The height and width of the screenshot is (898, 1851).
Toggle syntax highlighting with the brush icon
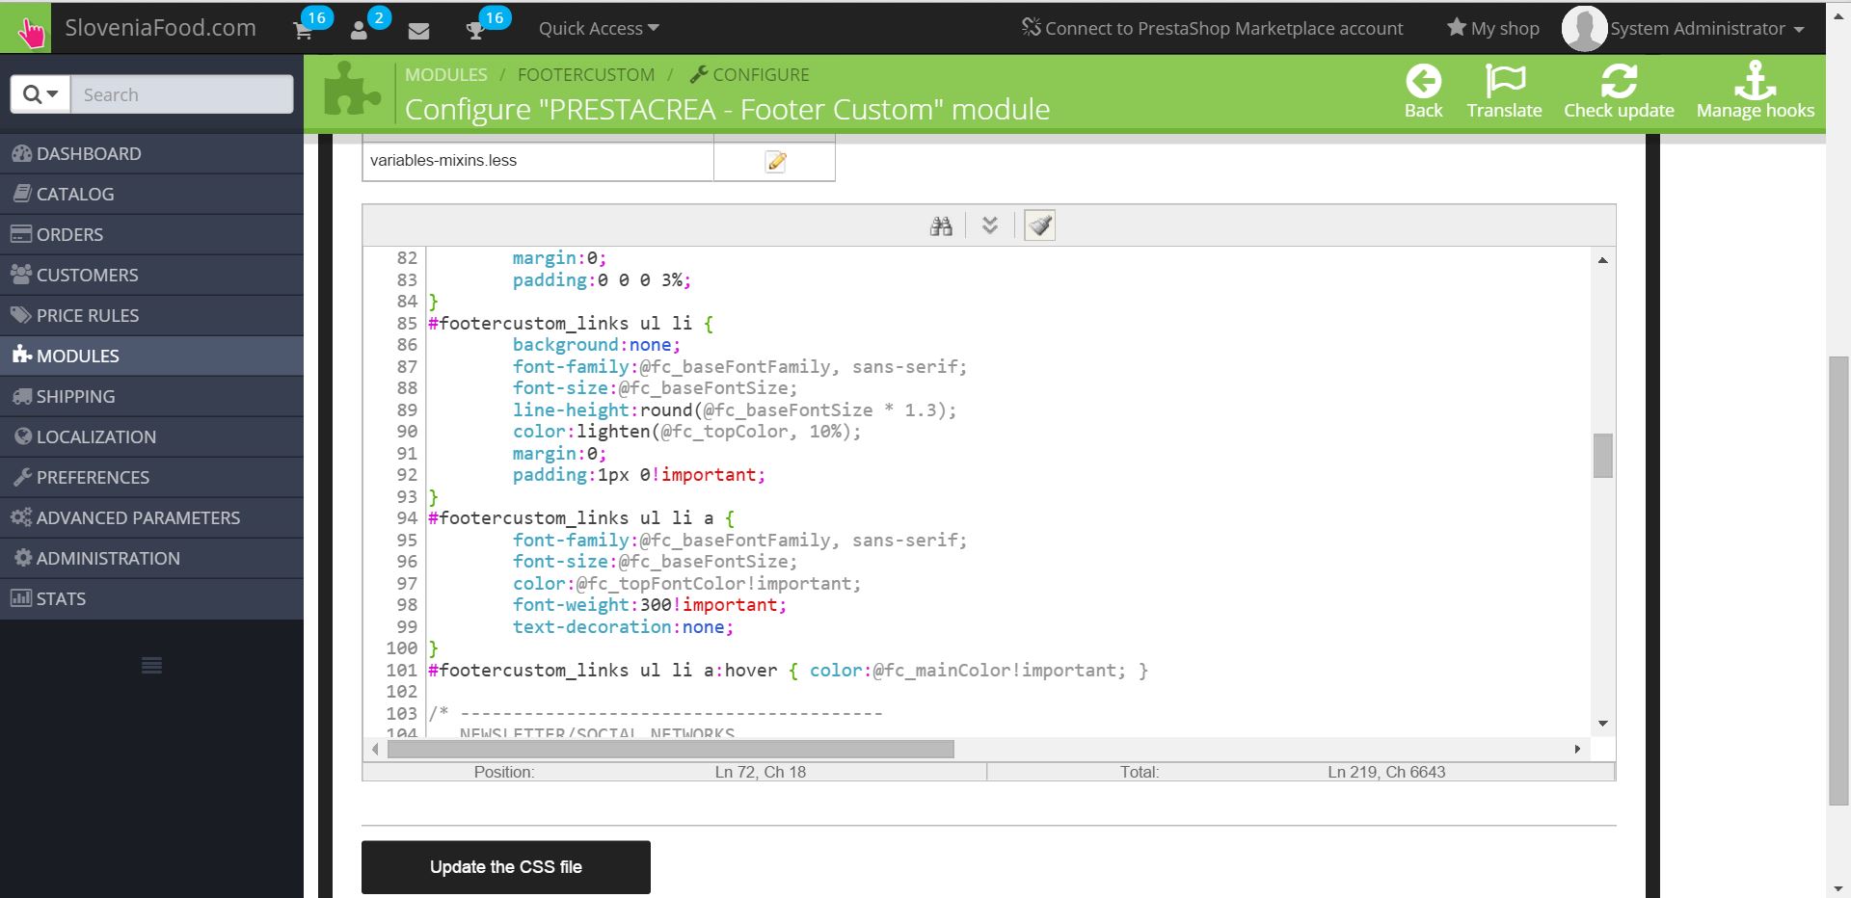click(1039, 225)
